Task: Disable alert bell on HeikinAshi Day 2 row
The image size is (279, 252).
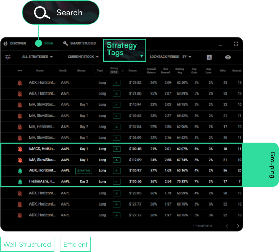Action: pyautogui.click(x=20, y=182)
